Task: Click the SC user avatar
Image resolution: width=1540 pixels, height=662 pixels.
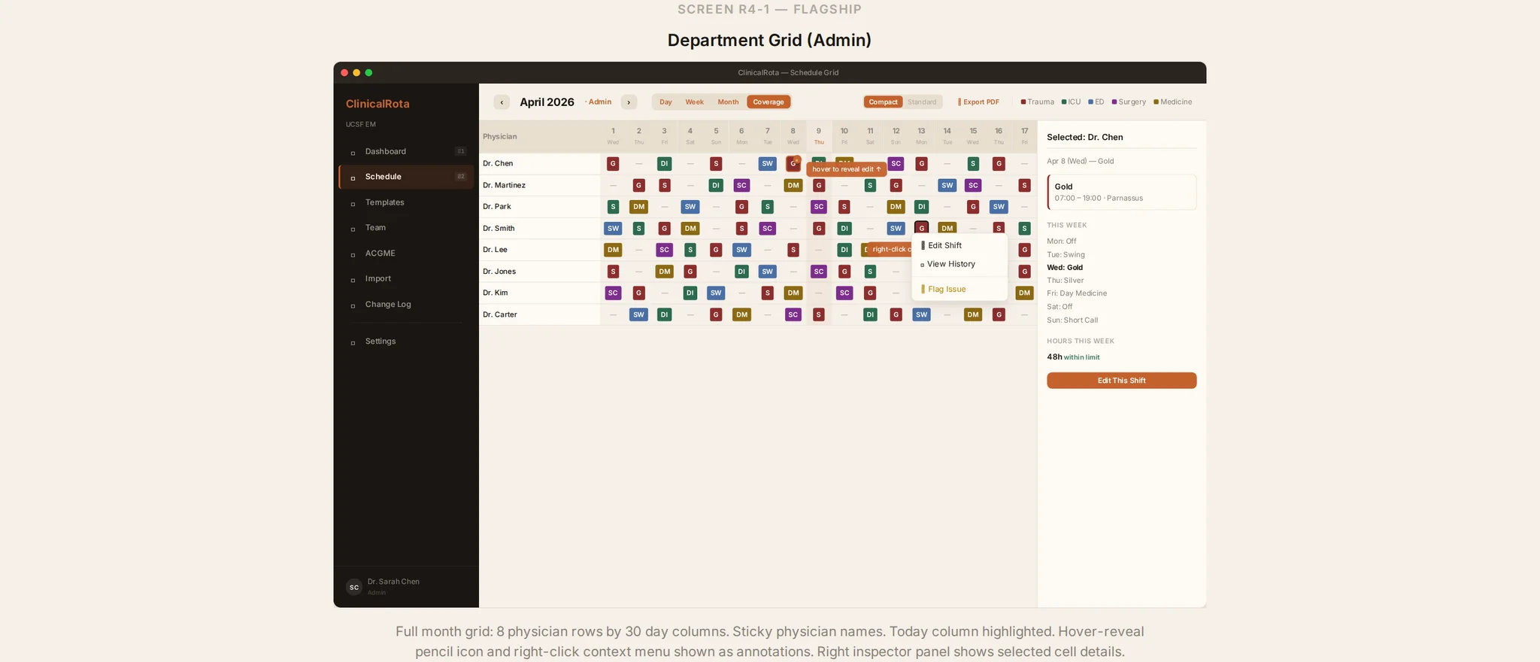Action: tap(354, 588)
